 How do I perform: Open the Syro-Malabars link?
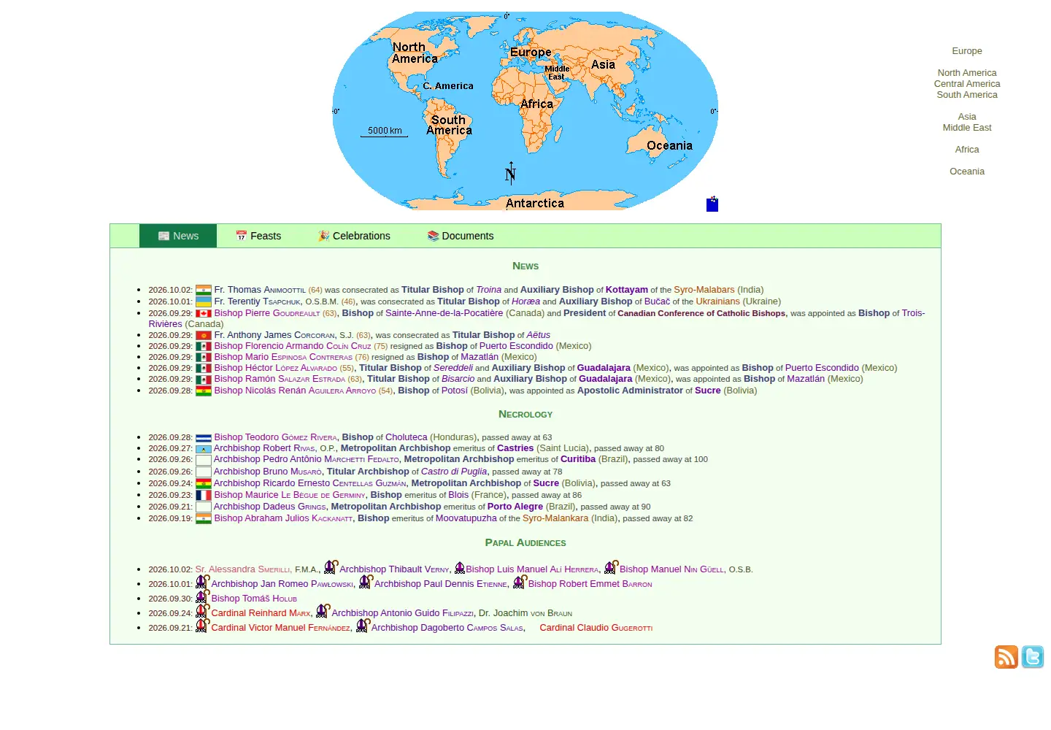(x=704, y=290)
